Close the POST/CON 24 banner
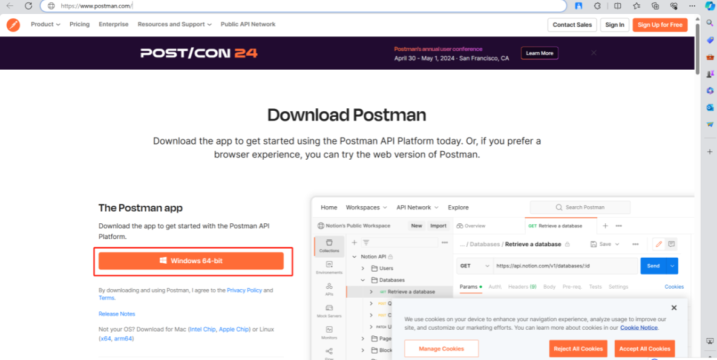This screenshot has height=360, width=717. (x=594, y=53)
